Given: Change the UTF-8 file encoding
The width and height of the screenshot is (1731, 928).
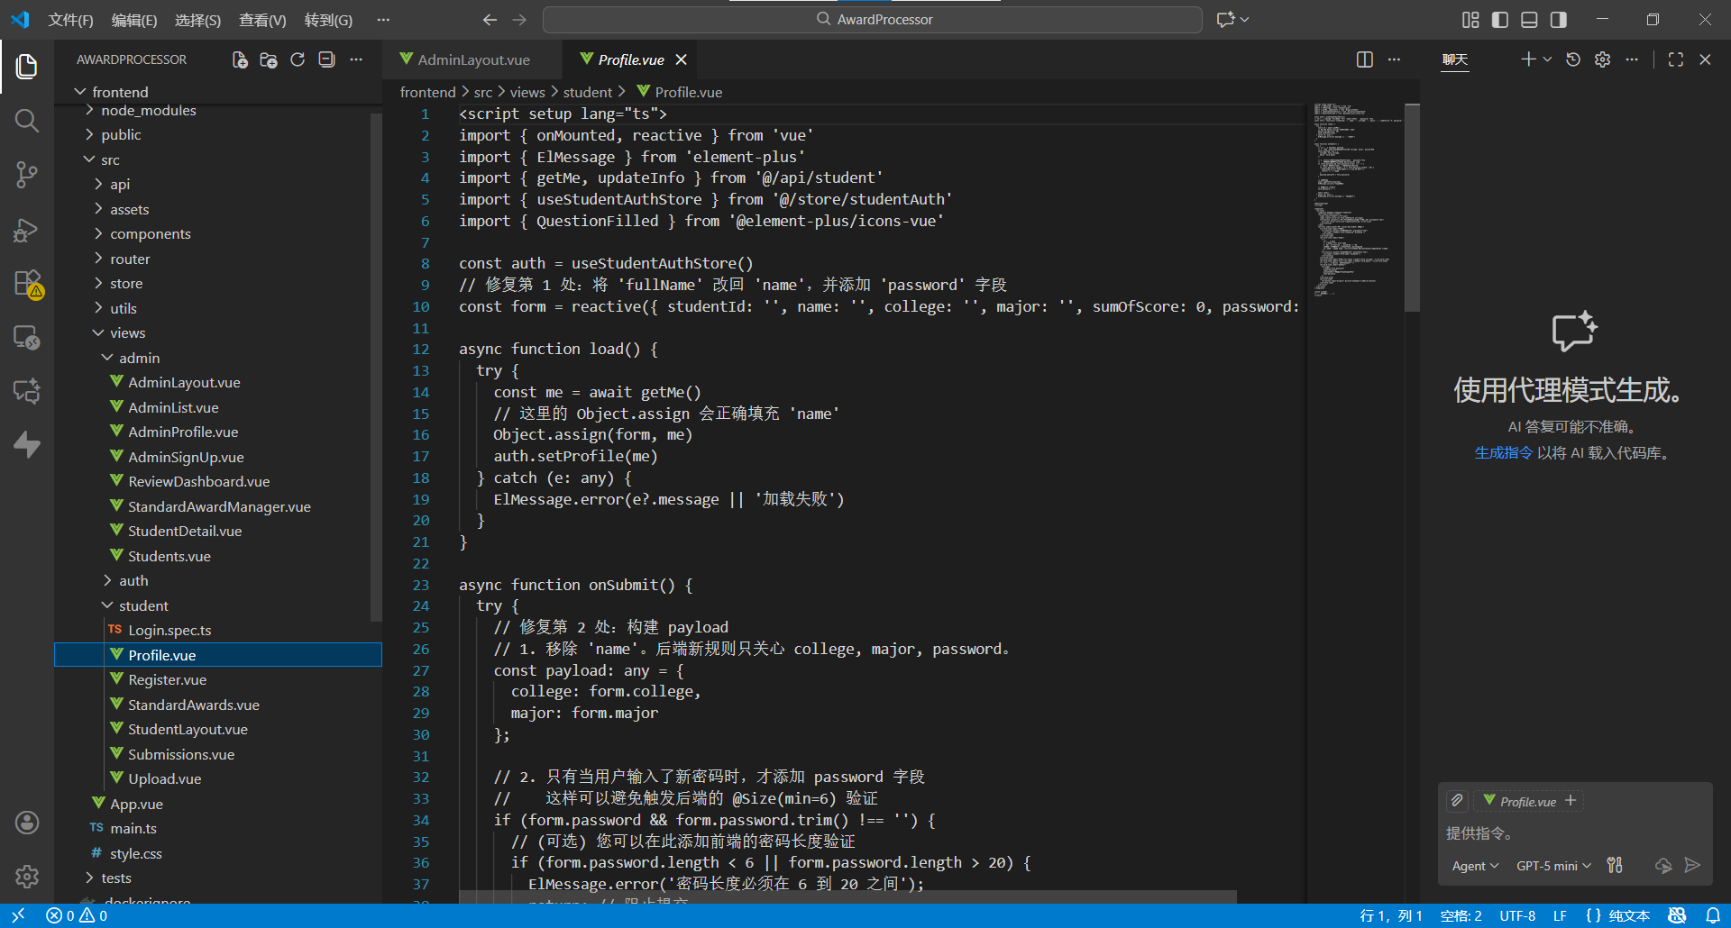Looking at the screenshot, I should pyautogui.click(x=1517, y=915).
